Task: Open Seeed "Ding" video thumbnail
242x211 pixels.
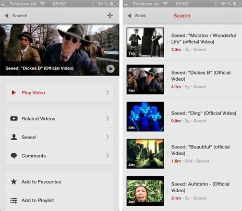Action: point(145,117)
